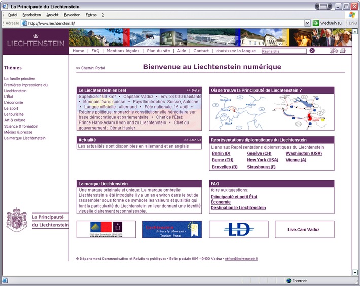This screenshot has height=286, width=360.
Task: Open the choisissez la langue selector
Action: 236,51
